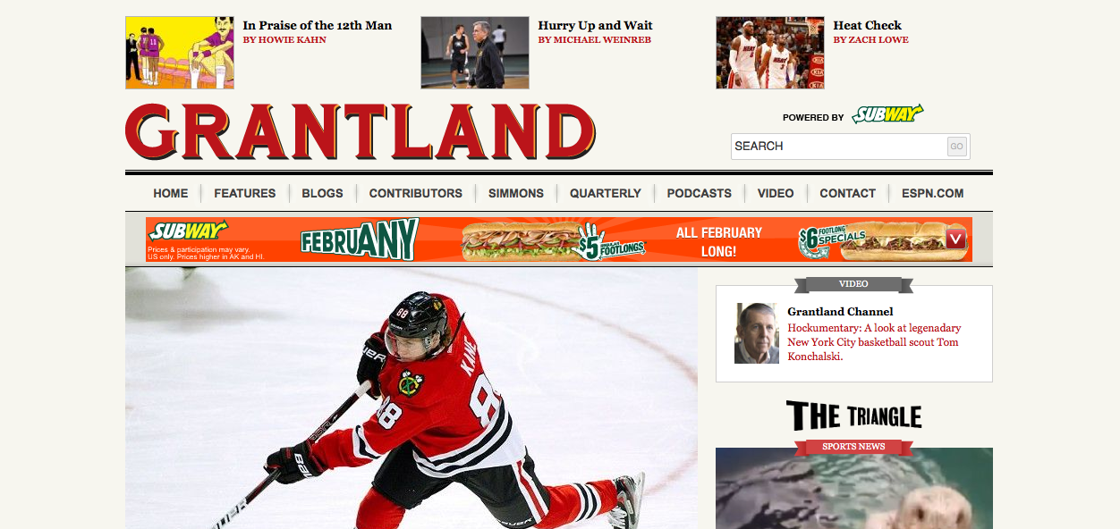Click the Heat Check article thumbnail
Screen dimensions: 1120x529
[770, 53]
